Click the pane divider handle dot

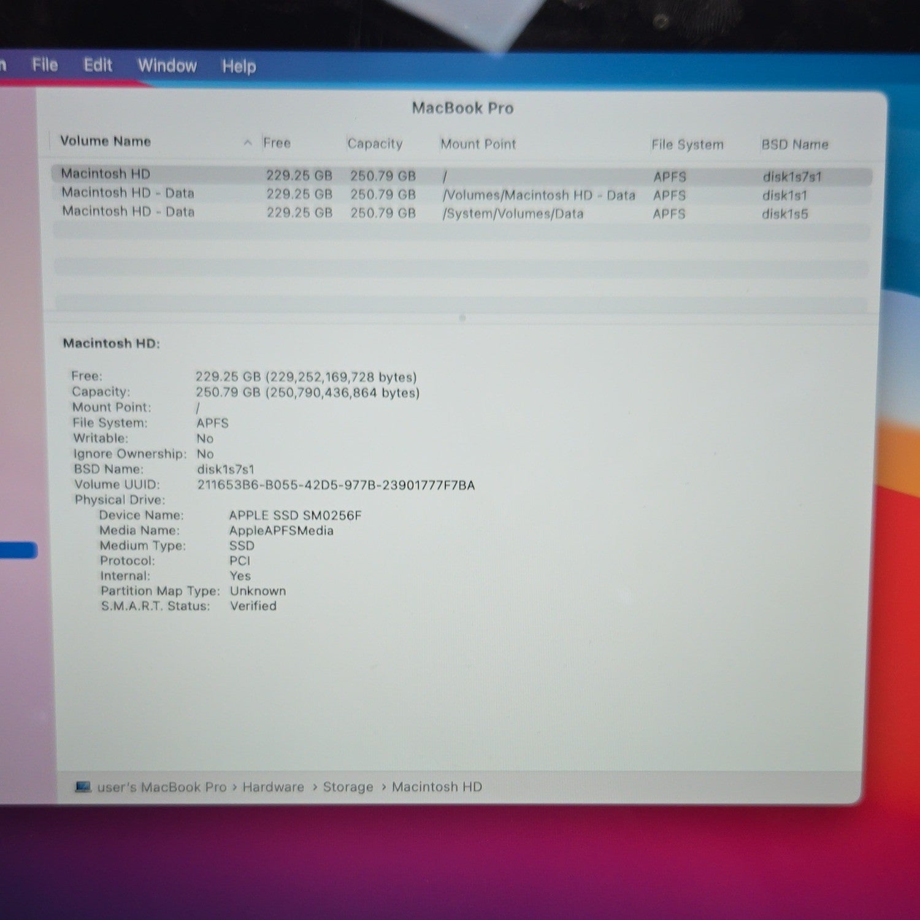[x=462, y=318]
